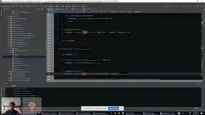Image resolution: width=205 pixels, height=115 pixels.
Task: Toggle the Project tool window side tab
Action: pyautogui.click(x=1, y=12)
